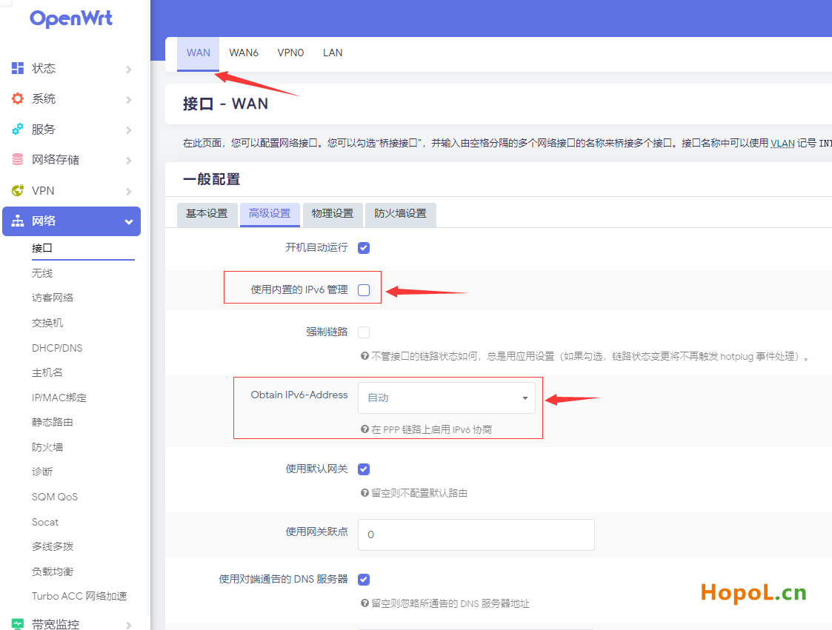Open Socat in the sidebar
The image size is (832, 630).
tap(45, 523)
